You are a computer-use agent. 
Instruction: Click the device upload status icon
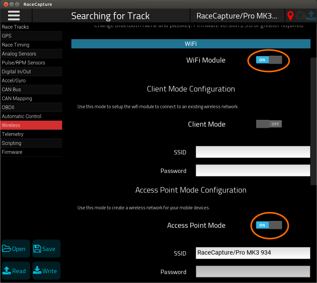(311, 15)
